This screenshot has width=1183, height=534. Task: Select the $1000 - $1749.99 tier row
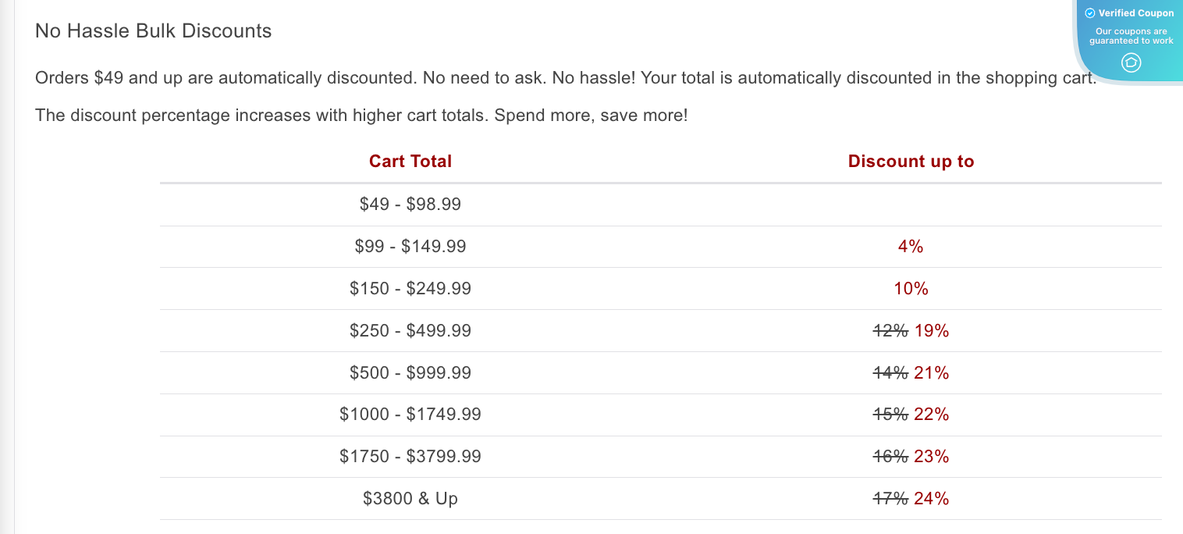[410, 415]
